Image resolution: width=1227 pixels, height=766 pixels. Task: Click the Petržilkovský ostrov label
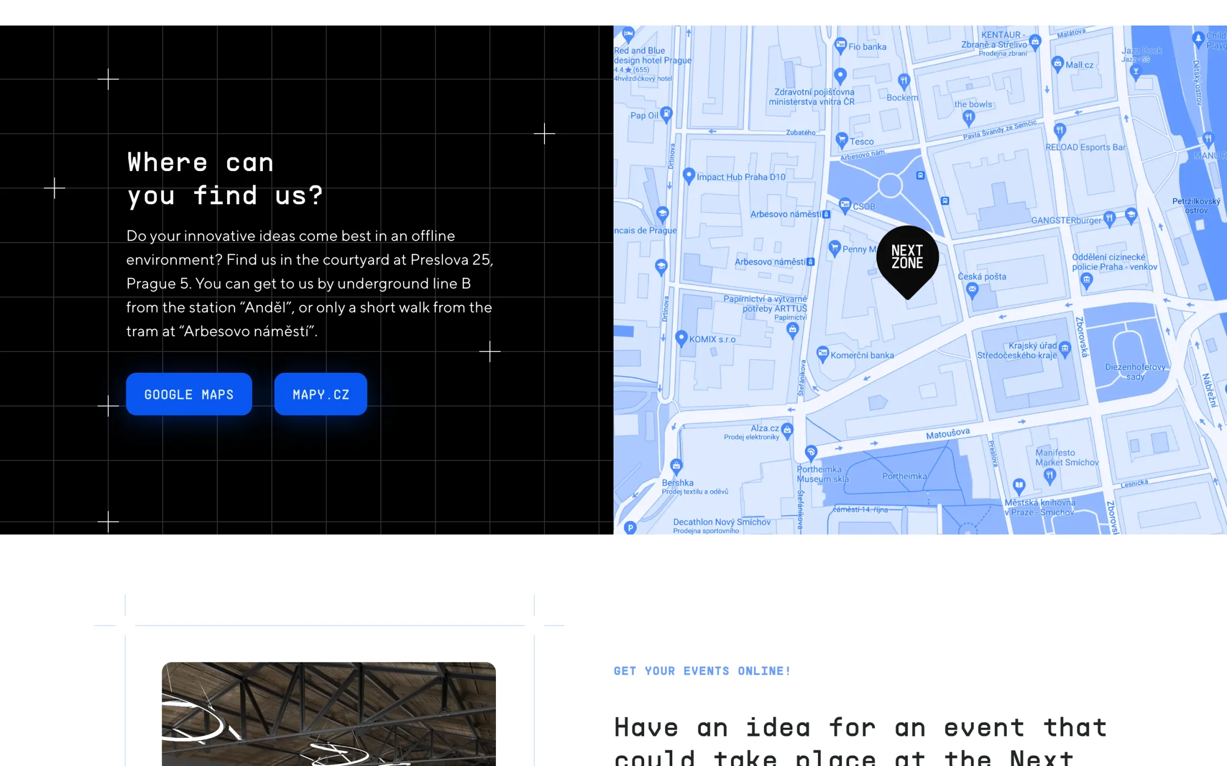pos(1196,206)
